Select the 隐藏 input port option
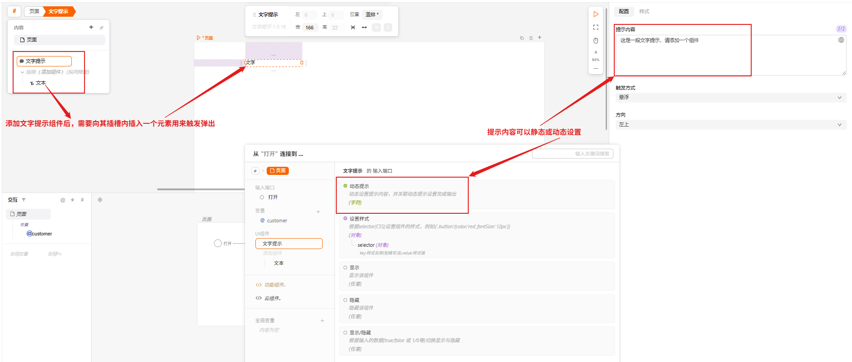Viewport: 852px width, 362px height. [354, 300]
